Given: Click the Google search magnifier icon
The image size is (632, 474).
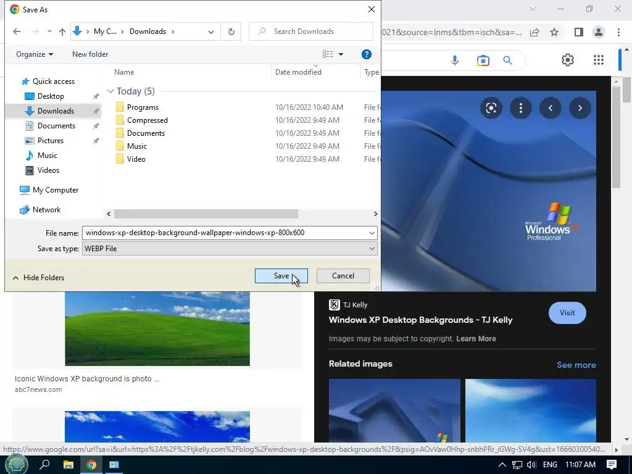Looking at the screenshot, I should [508, 60].
